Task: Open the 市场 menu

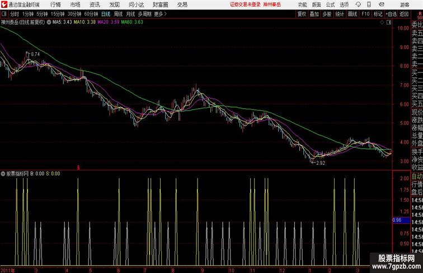Action: (76, 4)
